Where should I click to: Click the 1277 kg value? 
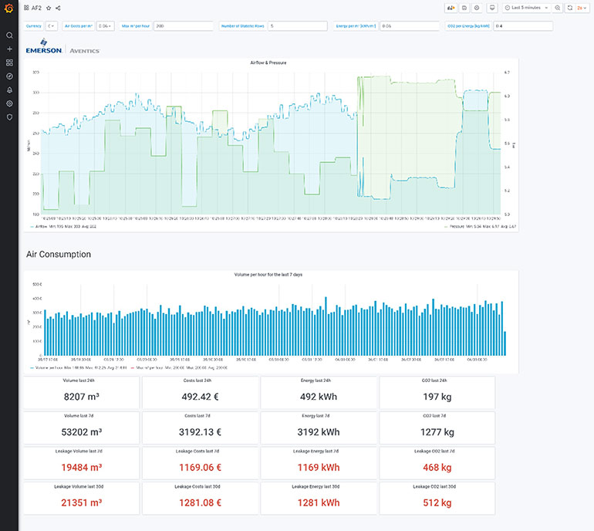coord(437,432)
